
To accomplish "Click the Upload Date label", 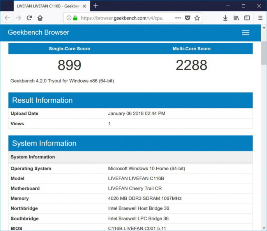I will point(24,114).
